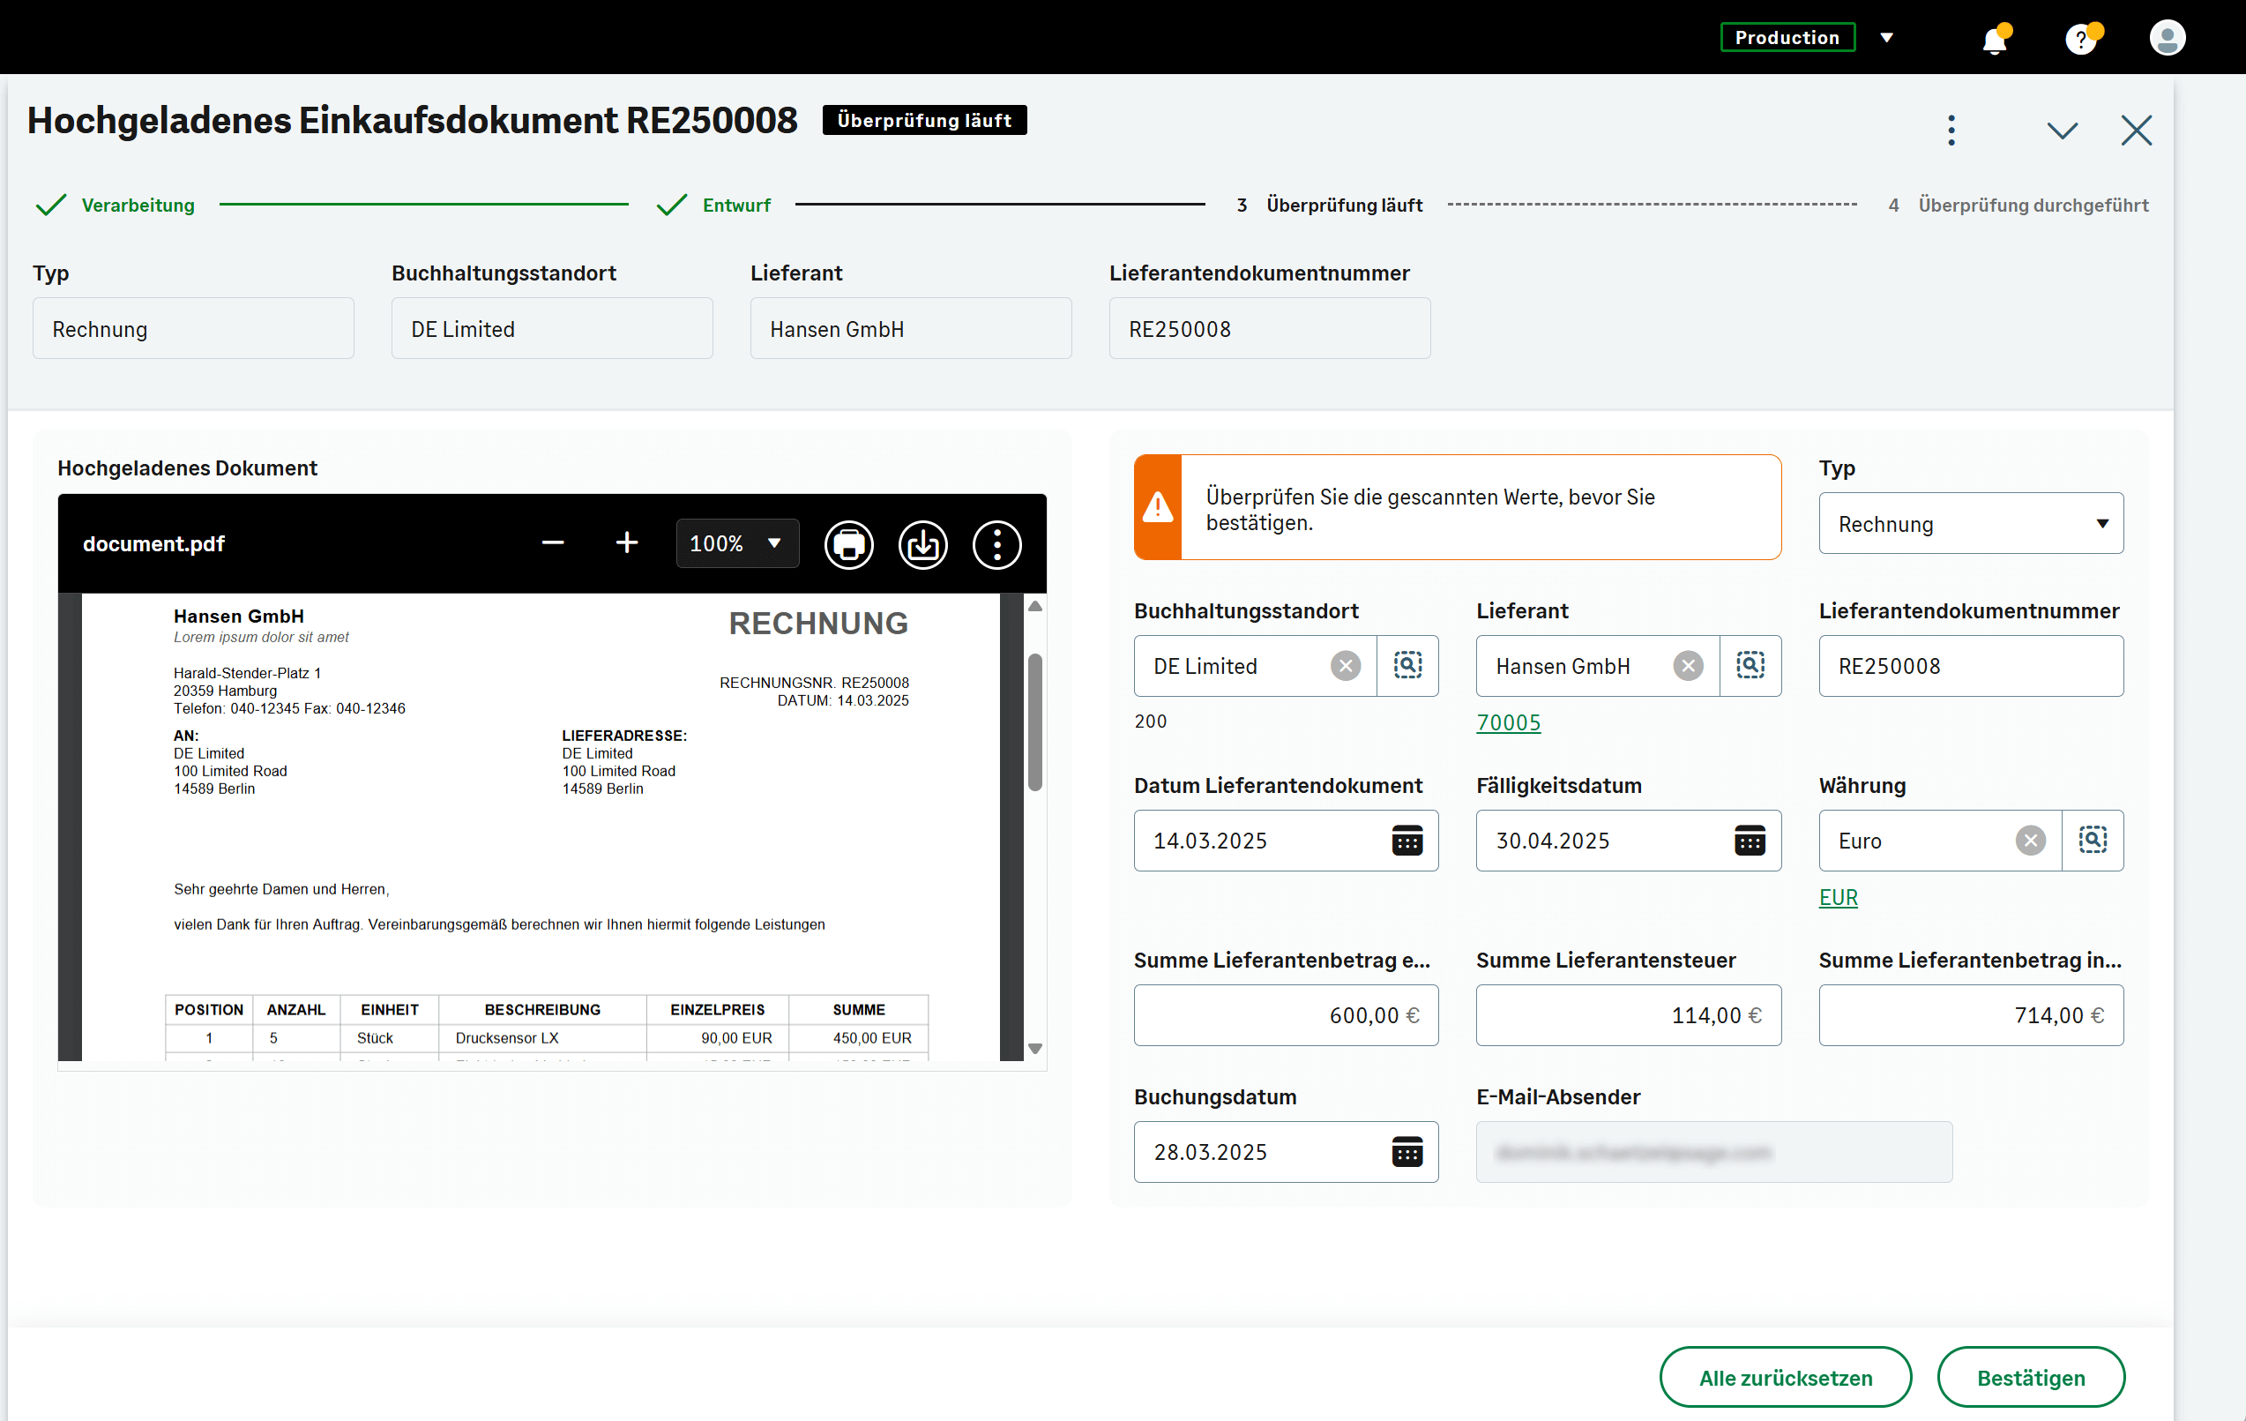Open calendar picker for Buchungsdatum
Viewport: 2246px width, 1421px height.
coord(1407,1151)
